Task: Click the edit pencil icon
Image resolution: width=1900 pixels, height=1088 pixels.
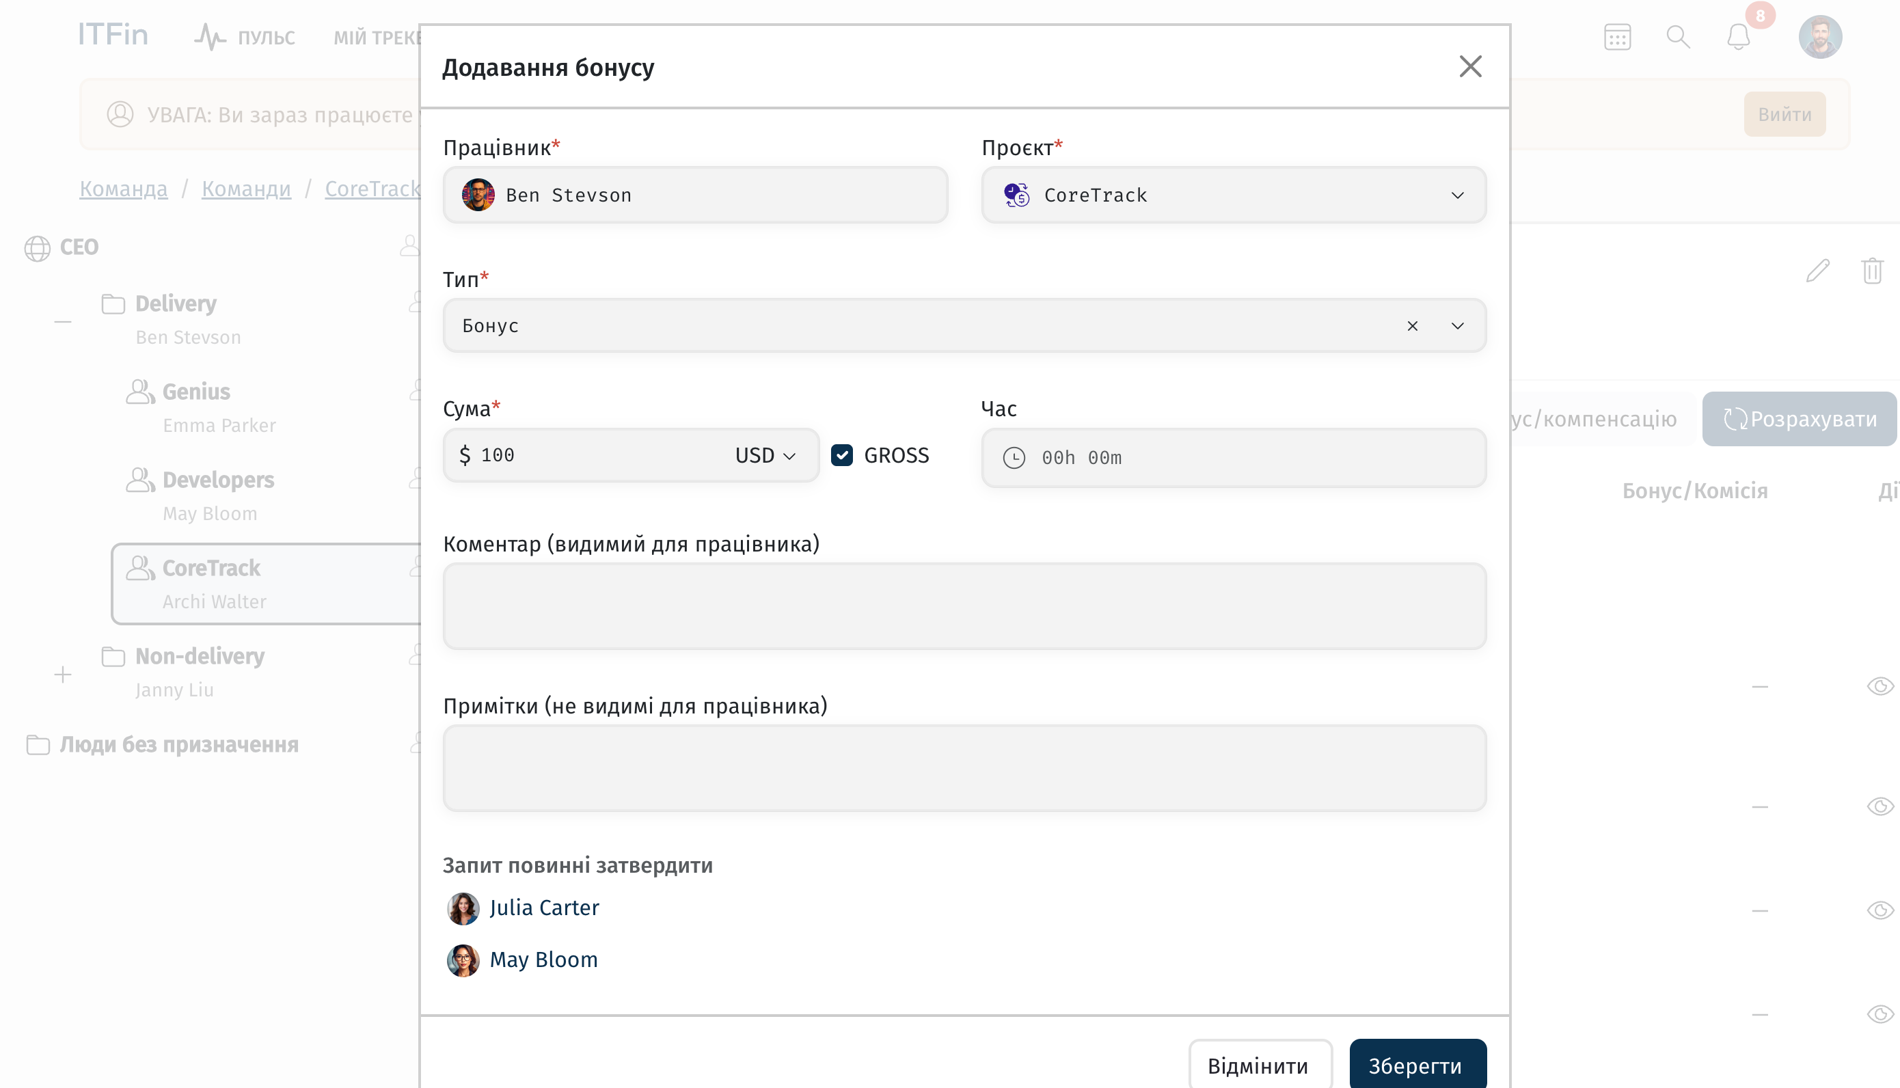Action: pyautogui.click(x=1817, y=271)
